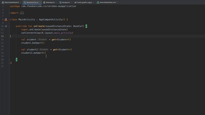The height and width of the screenshot is (115, 205).
Task: Click line number 22 in the gutter
Action: coord(2,66)
